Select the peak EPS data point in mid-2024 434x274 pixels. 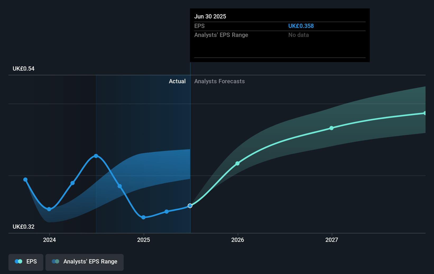click(x=96, y=156)
